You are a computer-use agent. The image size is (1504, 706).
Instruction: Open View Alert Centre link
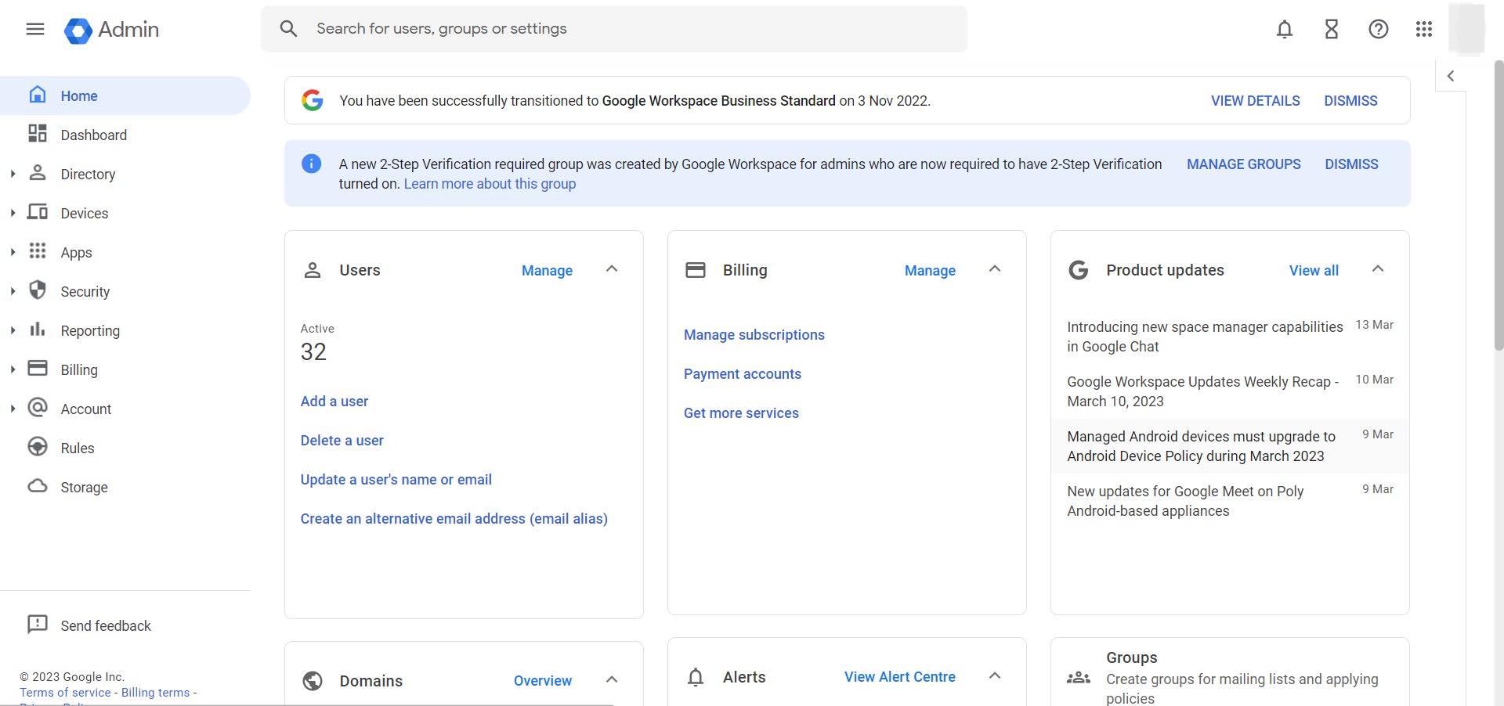click(900, 677)
